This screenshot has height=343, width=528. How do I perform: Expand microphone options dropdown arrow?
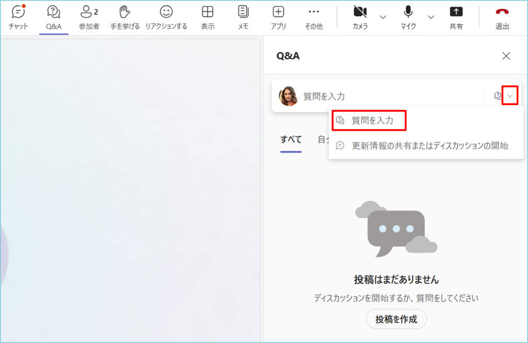pyautogui.click(x=431, y=17)
